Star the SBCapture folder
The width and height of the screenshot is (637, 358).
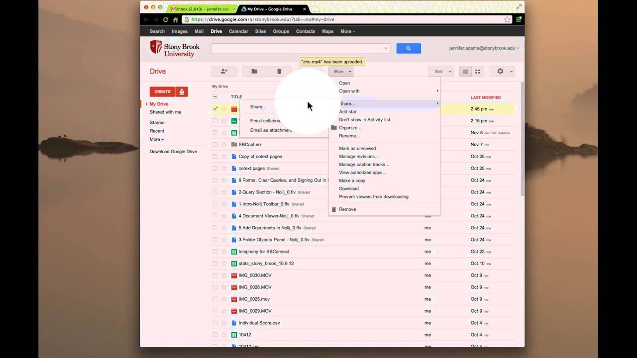(x=224, y=145)
